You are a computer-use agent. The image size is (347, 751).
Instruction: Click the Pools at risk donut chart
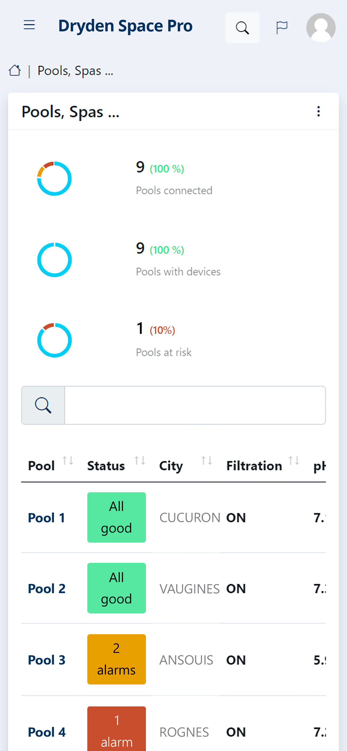55,340
